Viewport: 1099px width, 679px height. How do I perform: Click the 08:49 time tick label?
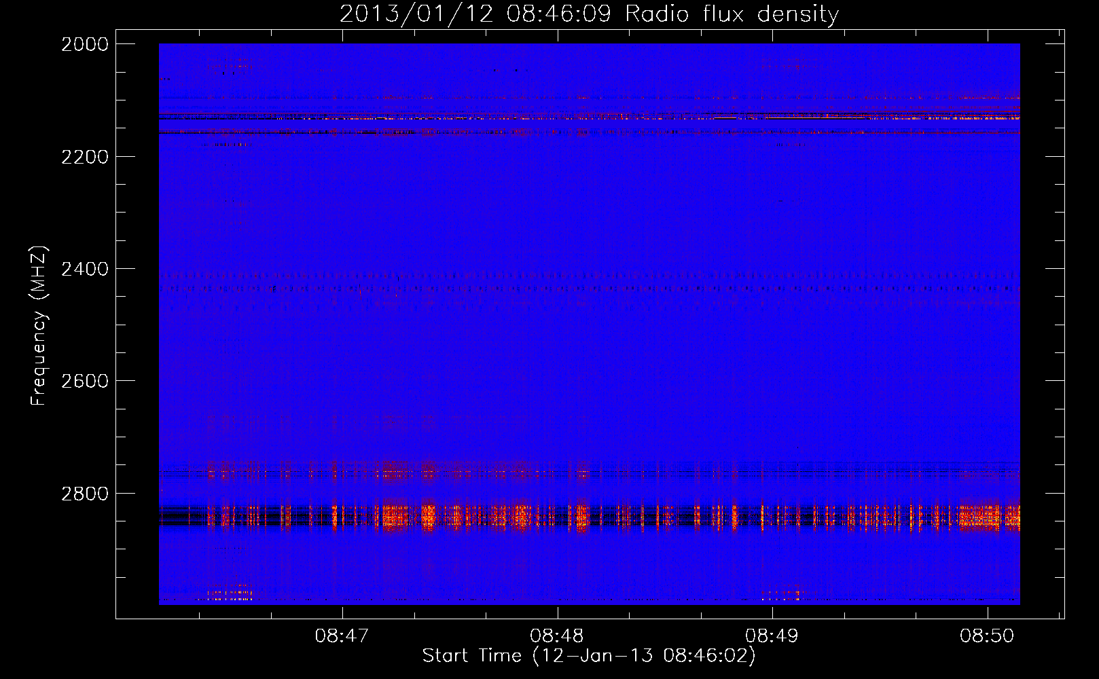click(772, 636)
